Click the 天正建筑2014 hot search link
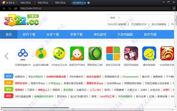177x111 pixels. pyautogui.click(x=139, y=24)
